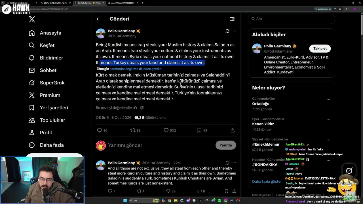This screenshot has height=204, width=363.
Task: Open @PollaGarmiany handle on main post
Action: [122, 36]
